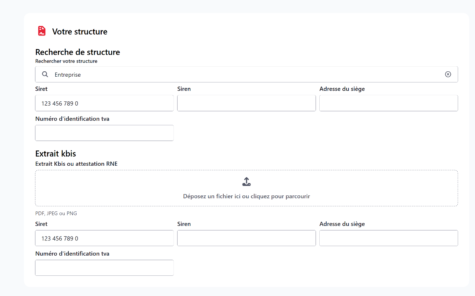Click TVA number field under Recherche de structure

coord(105,133)
